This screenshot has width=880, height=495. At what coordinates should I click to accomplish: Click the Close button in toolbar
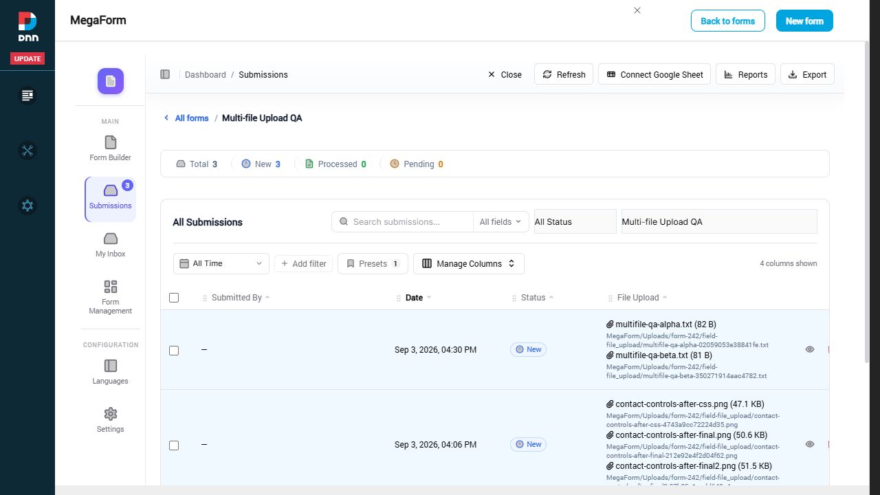[x=505, y=74]
